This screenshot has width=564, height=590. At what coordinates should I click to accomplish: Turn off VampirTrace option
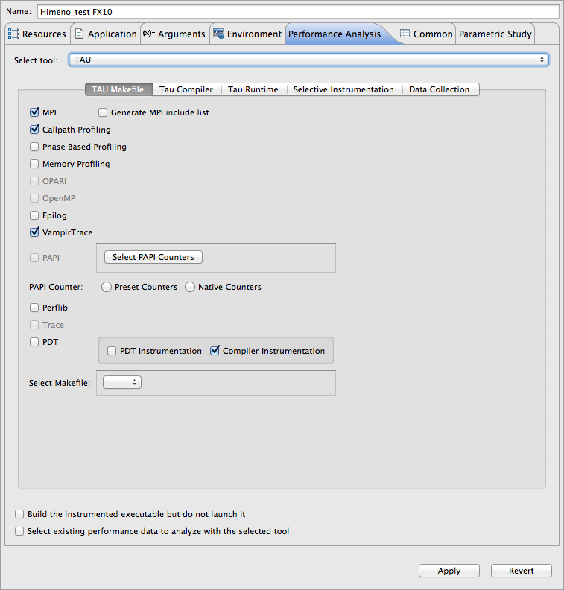[x=34, y=232]
